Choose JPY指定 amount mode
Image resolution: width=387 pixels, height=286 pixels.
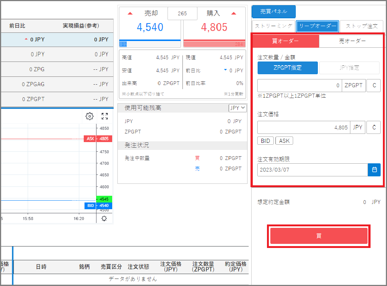click(x=349, y=68)
